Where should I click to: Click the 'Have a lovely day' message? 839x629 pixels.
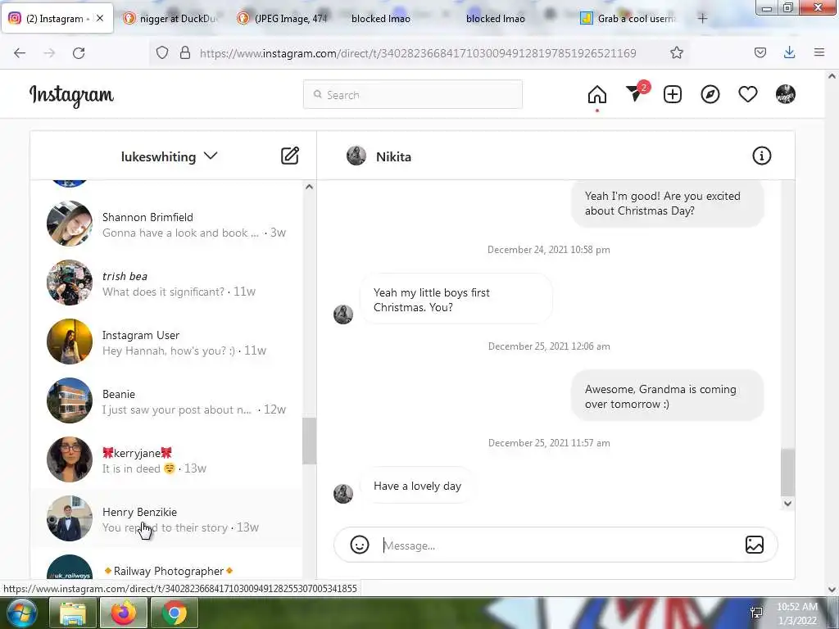pyautogui.click(x=417, y=486)
